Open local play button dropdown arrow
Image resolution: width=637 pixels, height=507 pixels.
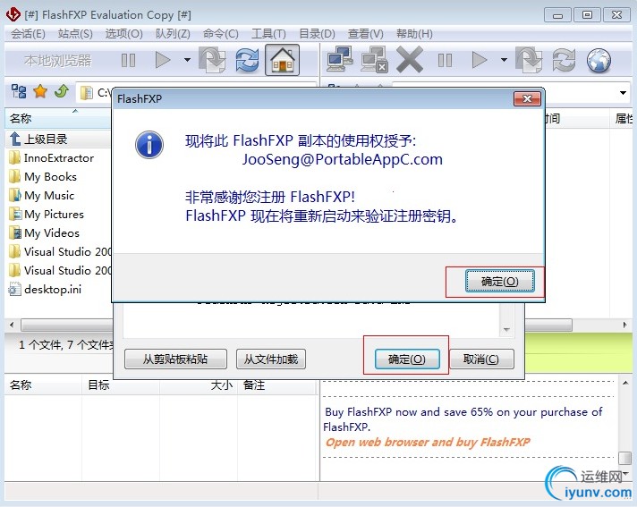[187, 60]
